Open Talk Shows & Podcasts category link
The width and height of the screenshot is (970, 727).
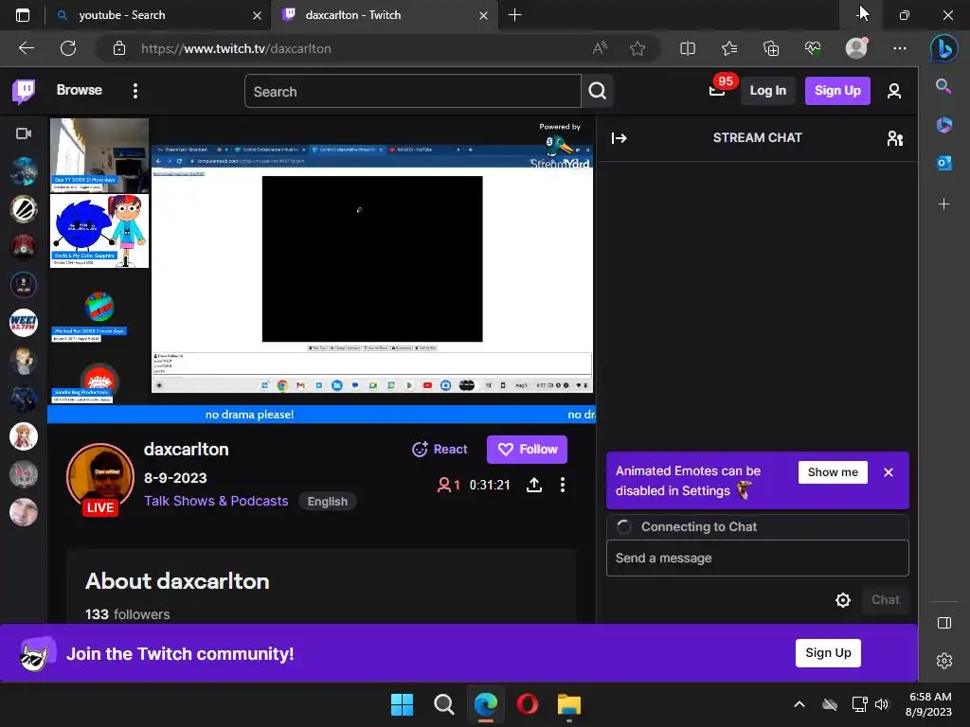coord(216,502)
